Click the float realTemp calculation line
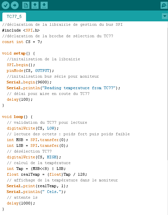Image resolution: width=168 pixels, height=215 pixels. 47,174
